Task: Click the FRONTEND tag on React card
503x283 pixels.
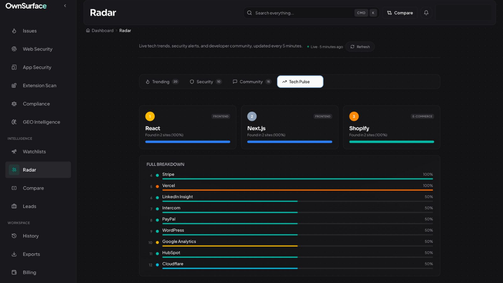Action: point(221,116)
